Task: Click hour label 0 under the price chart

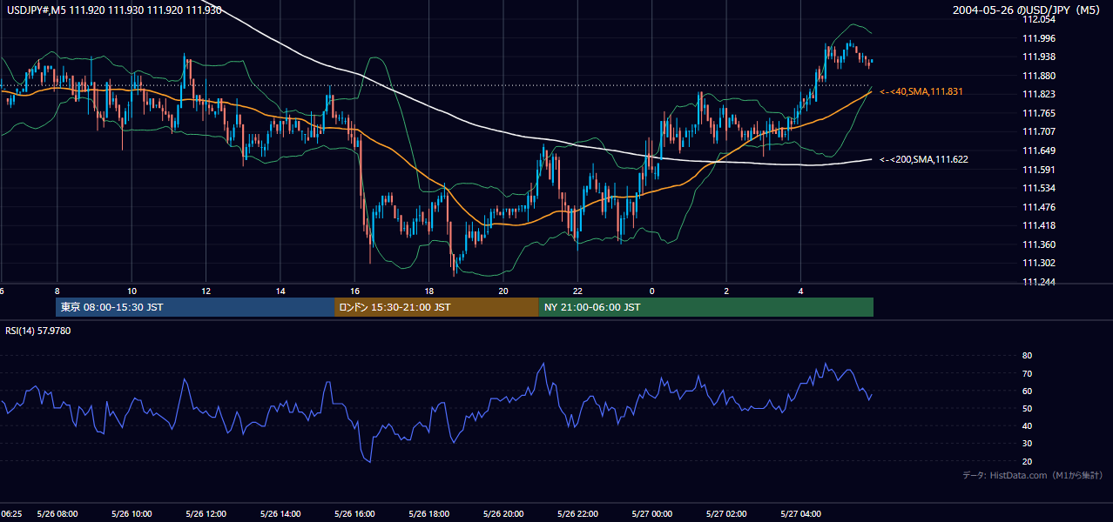Action: point(652,291)
